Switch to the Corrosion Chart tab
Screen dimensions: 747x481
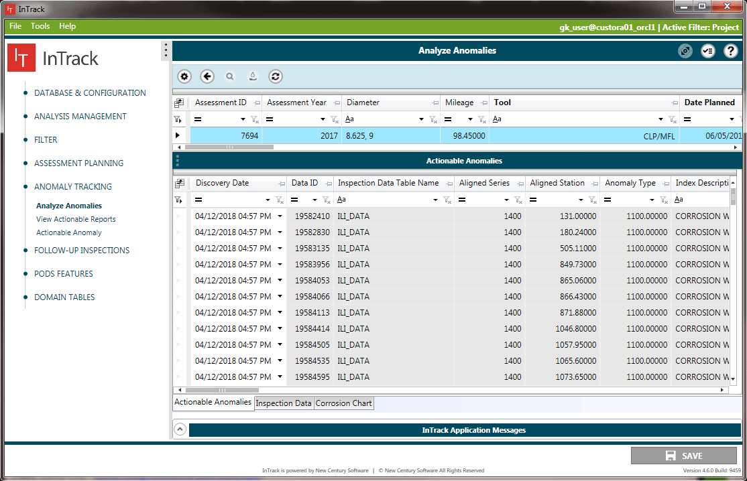point(343,403)
